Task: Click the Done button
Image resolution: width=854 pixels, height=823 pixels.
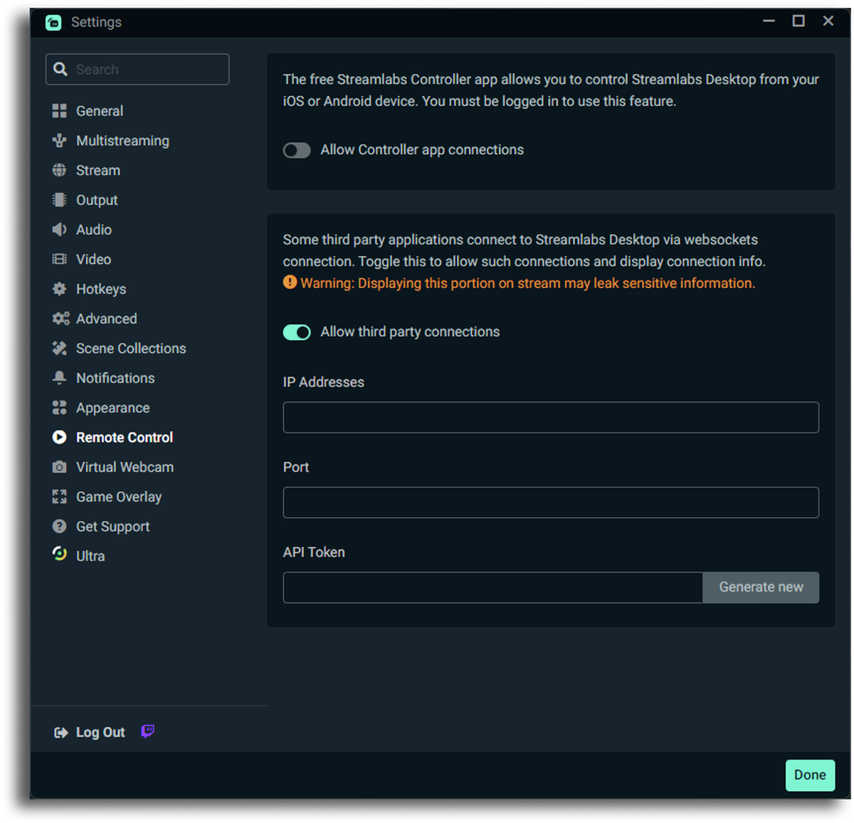Action: pyautogui.click(x=810, y=775)
